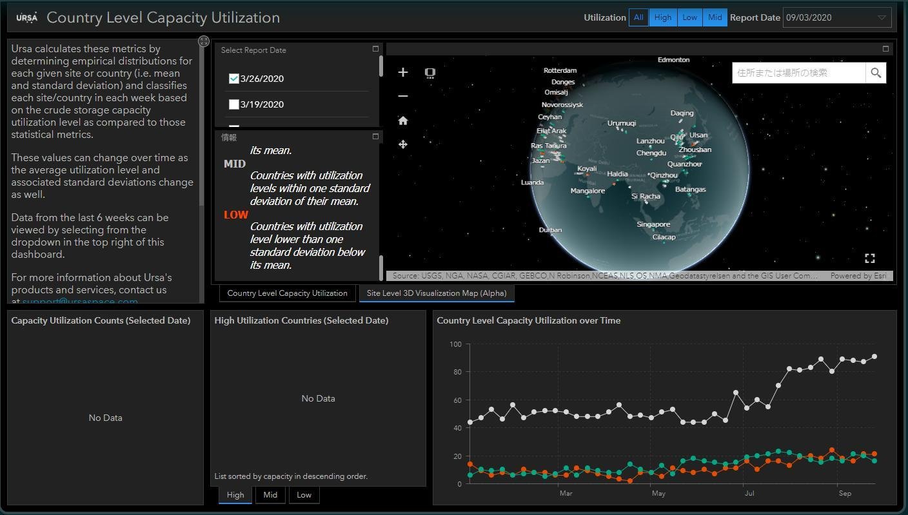Click the MID legend heading

(235, 164)
